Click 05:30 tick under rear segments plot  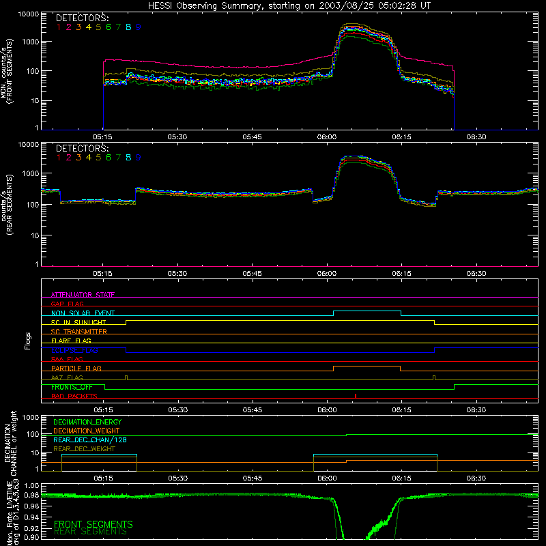177,274
